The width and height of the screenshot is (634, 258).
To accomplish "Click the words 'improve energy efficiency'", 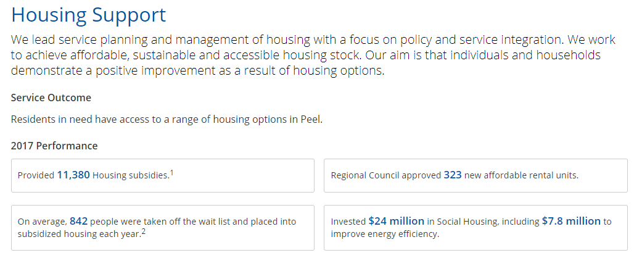I will click(385, 234).
